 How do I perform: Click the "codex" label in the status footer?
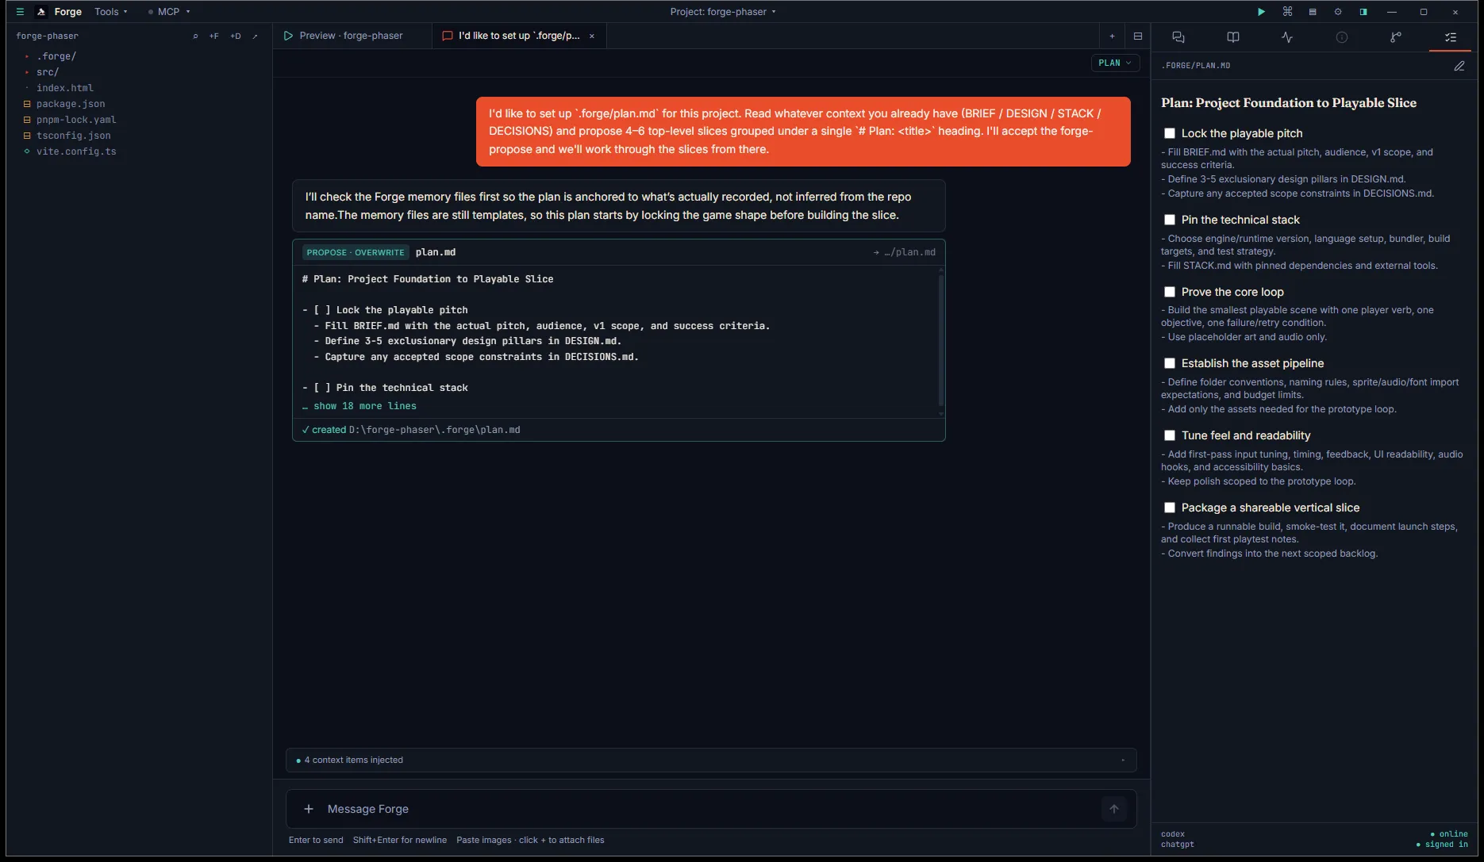pos(1173,834)
